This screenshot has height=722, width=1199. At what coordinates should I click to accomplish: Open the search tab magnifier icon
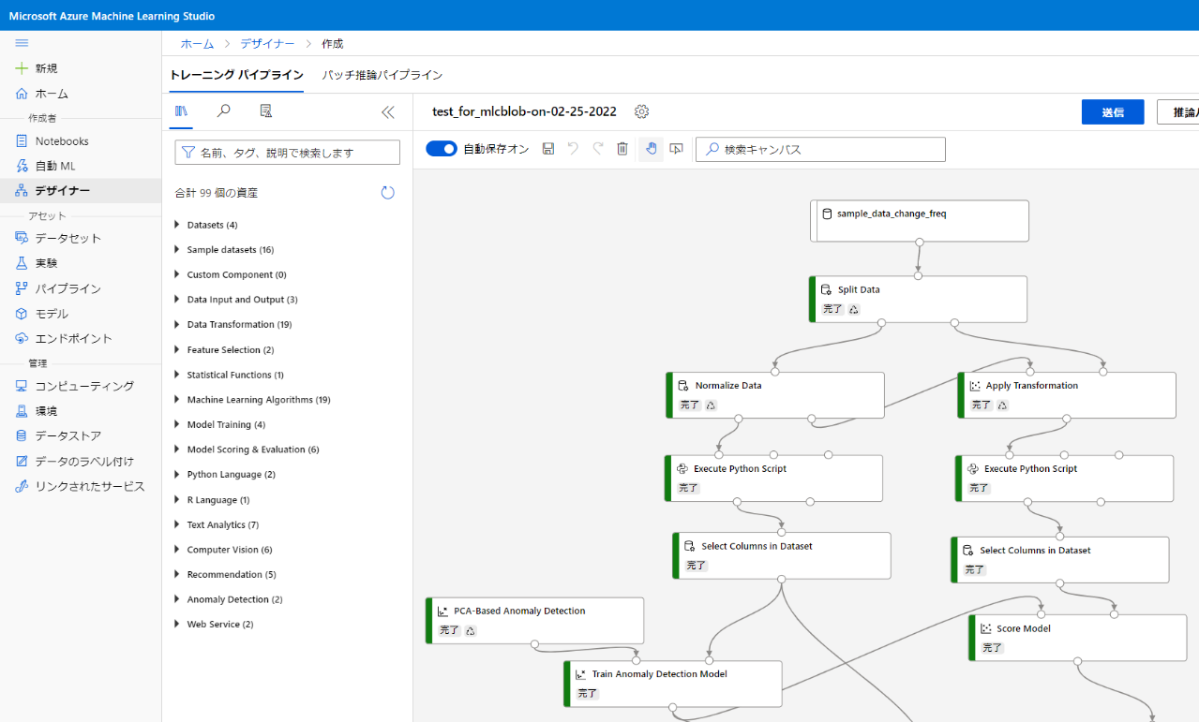click(224, 111)
